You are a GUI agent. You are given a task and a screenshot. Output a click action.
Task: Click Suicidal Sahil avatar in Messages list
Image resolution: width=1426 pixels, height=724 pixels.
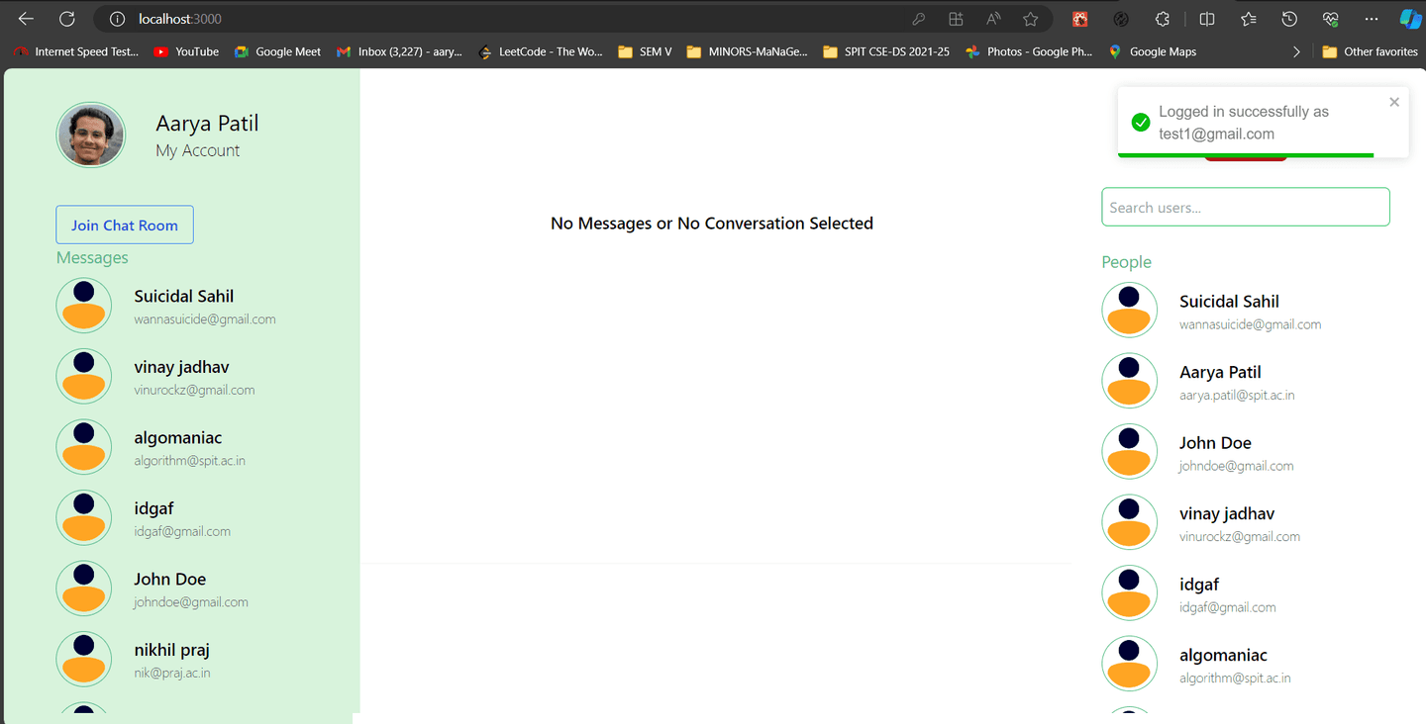tap(84, 306)
